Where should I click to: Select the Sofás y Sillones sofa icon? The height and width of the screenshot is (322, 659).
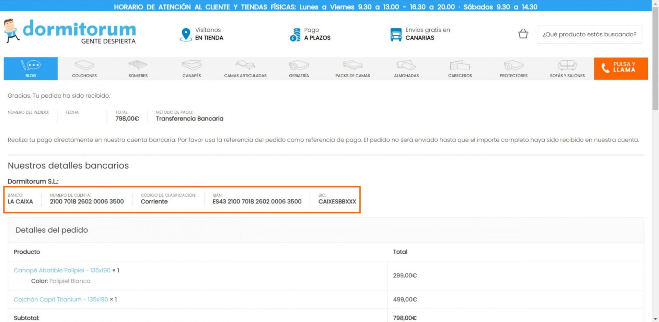click(567, 65)
